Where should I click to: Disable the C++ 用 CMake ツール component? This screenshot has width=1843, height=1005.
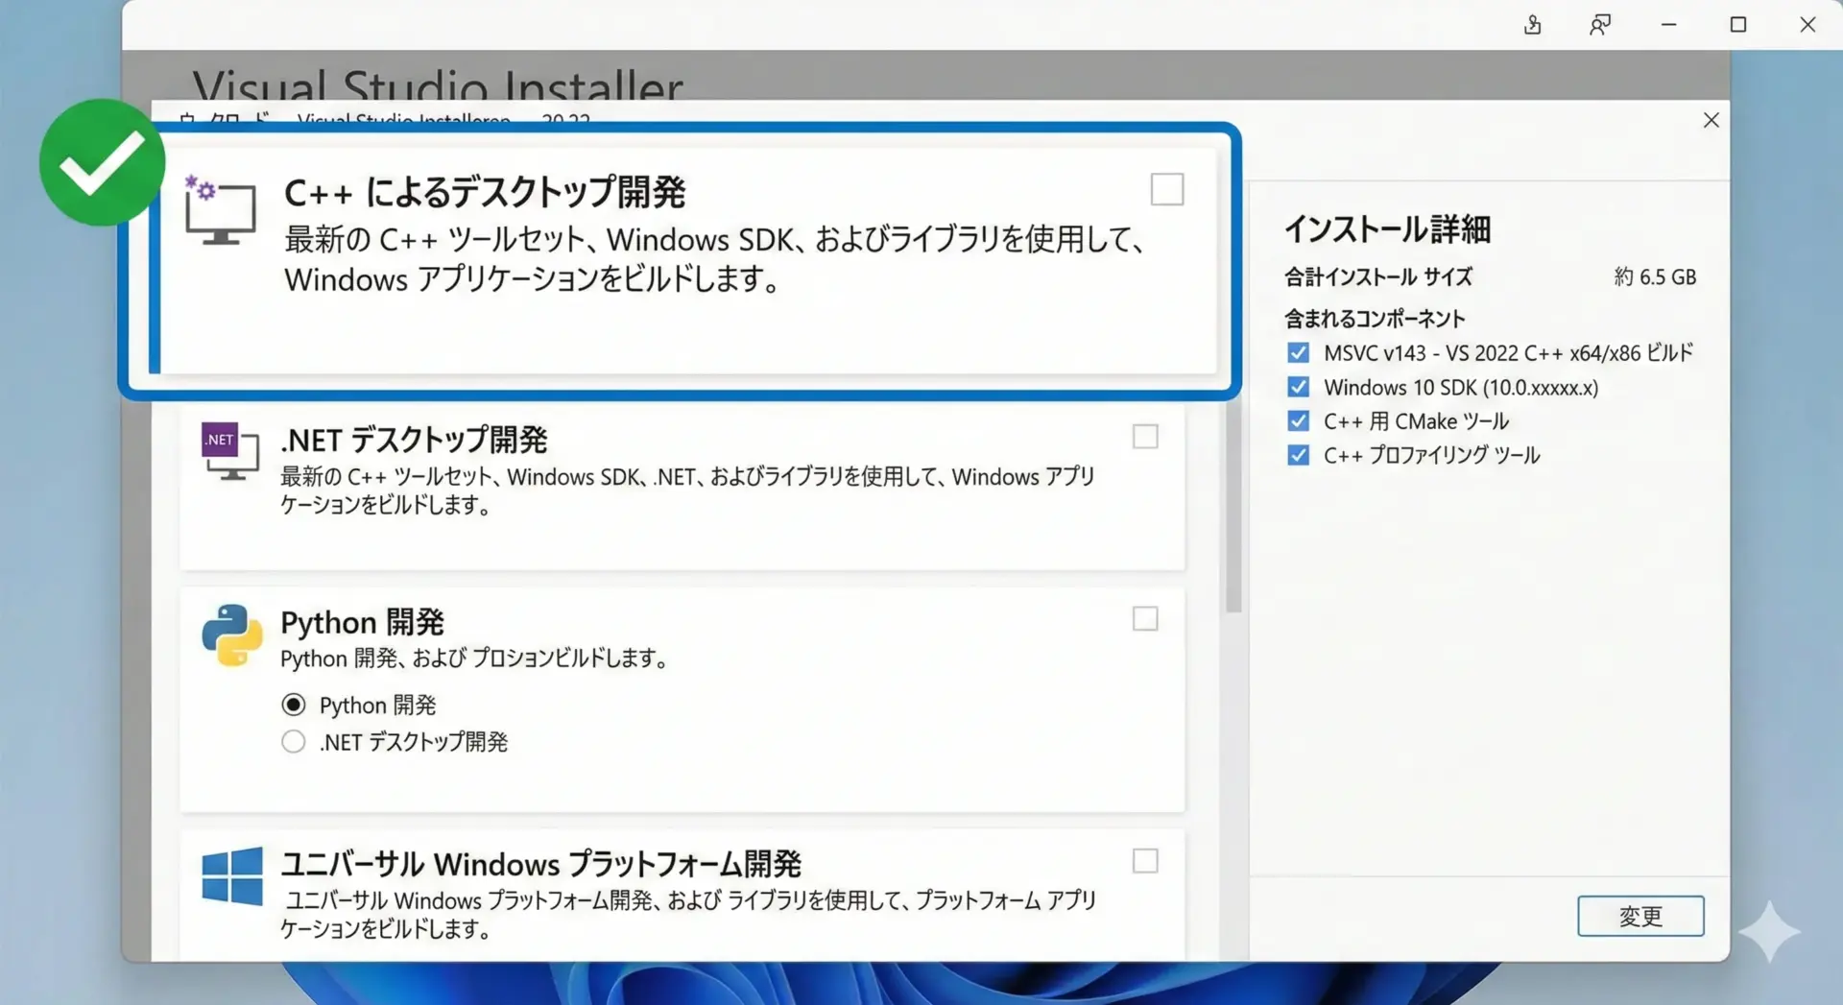pos(1298,421)
